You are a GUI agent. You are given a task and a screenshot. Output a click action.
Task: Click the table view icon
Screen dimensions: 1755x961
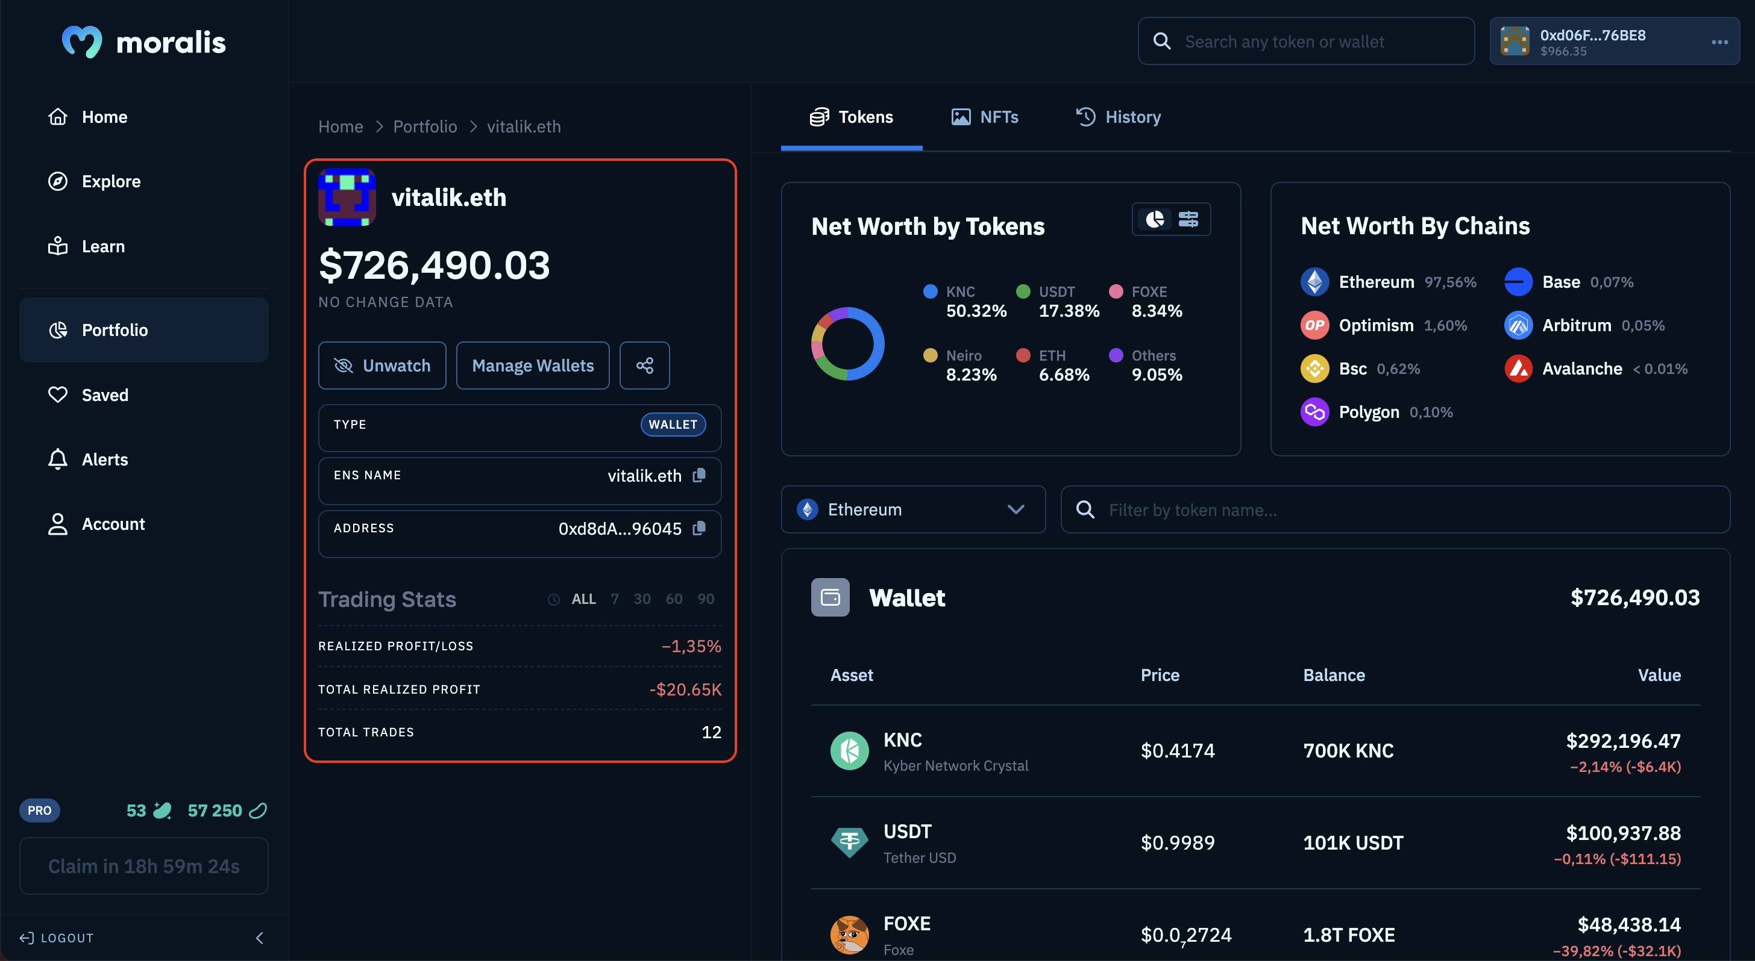tap(1189, 218)
